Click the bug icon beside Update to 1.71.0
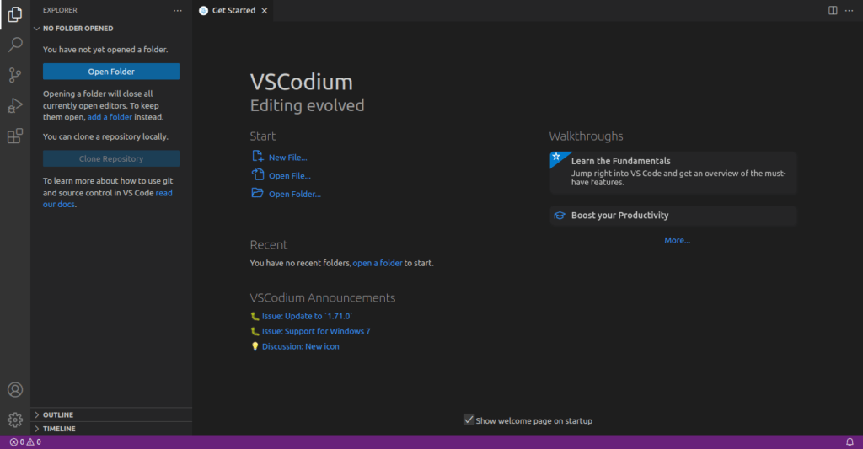This screenshot has height=449, width=863. 255,317
